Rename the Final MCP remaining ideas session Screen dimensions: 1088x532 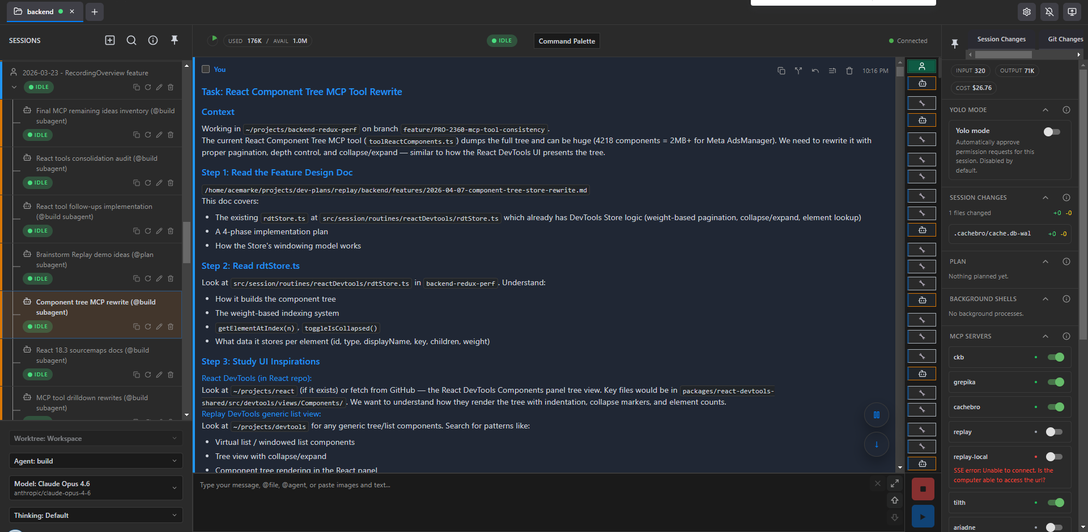coord(159,135)
